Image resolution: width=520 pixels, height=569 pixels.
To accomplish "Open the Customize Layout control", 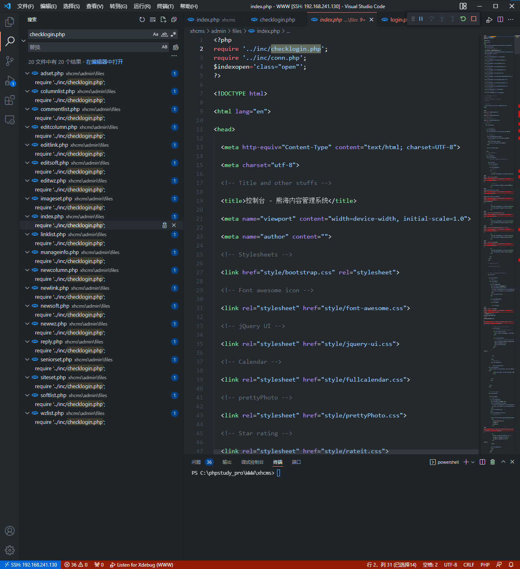I will click(x=463, y=6).
